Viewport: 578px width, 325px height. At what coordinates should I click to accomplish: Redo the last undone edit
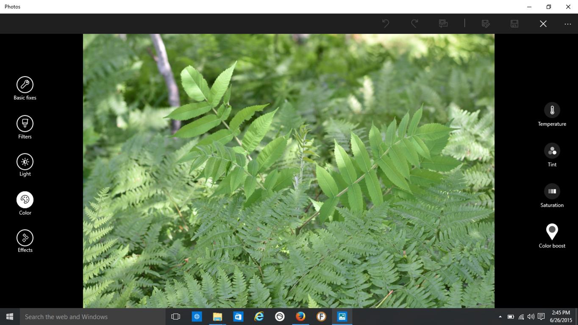coord(414,24)
